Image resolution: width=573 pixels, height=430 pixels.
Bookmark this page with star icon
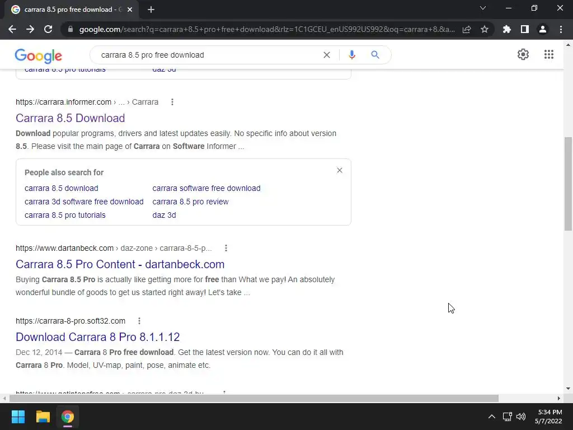485,29
